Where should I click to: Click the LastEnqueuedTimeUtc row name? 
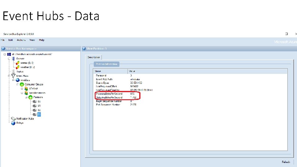(x=108, y=90)
